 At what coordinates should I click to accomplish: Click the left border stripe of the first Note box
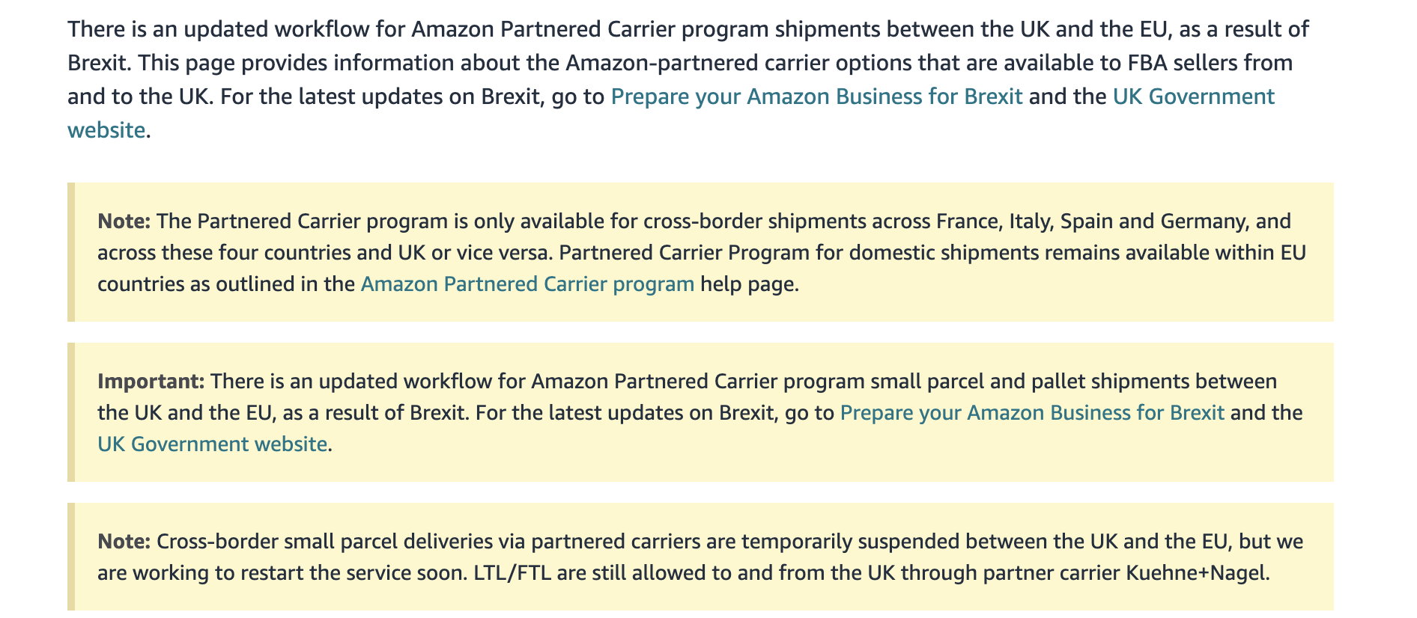(x=71, y=252)
